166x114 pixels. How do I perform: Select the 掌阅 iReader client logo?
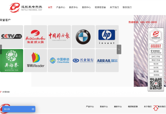coord(36,61)
